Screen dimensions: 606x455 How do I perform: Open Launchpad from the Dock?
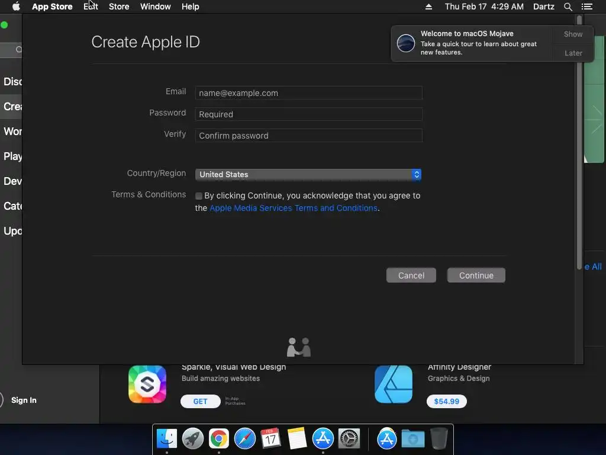193,439
